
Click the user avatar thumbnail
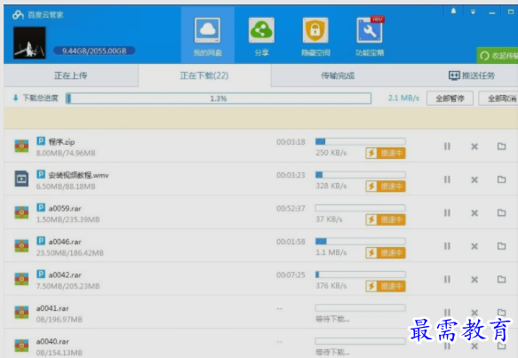29,43
